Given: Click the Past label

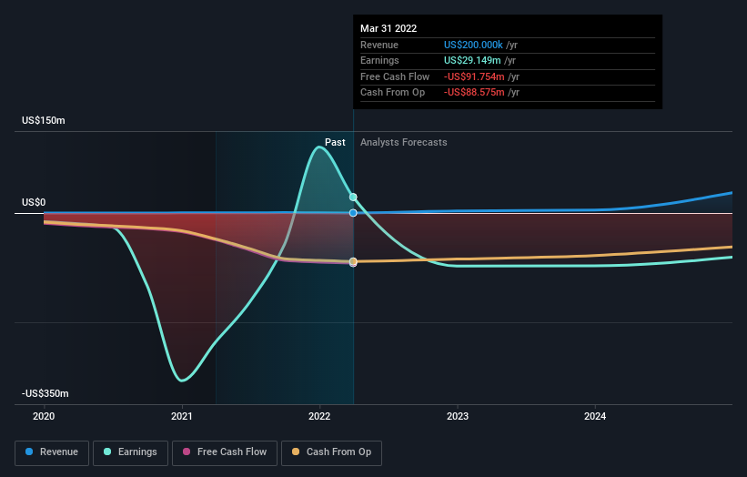Looking at the screenshot, I should (335, 142).
